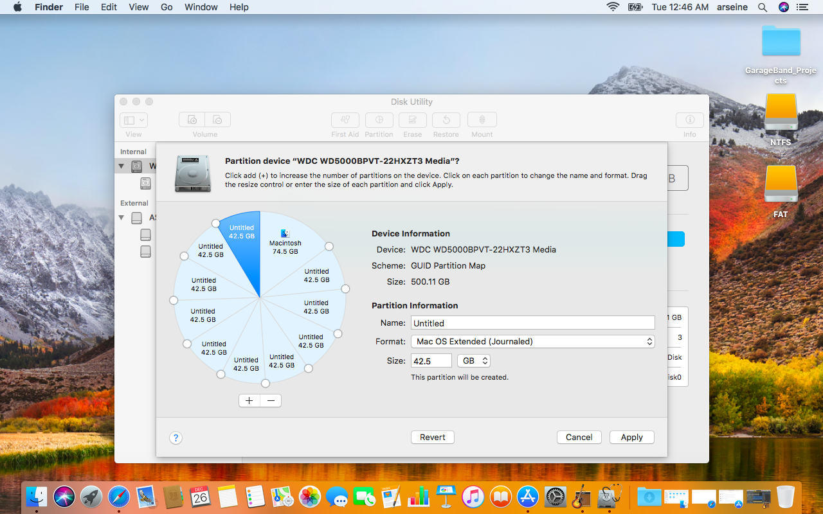Open the Format dropdown menu

[x=532, y=342]
